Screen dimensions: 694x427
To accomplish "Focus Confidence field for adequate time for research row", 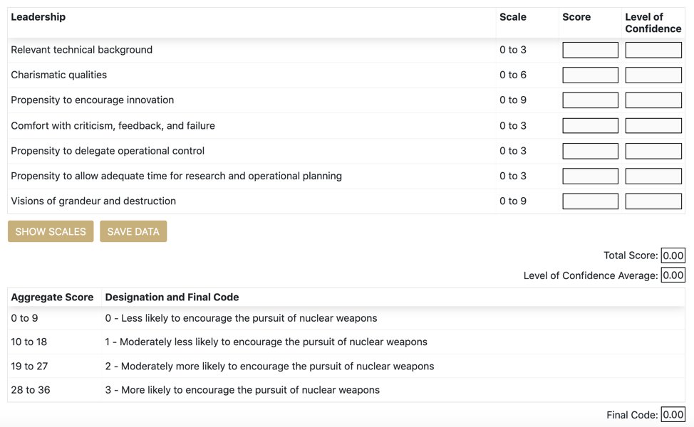I will [653, 176].
